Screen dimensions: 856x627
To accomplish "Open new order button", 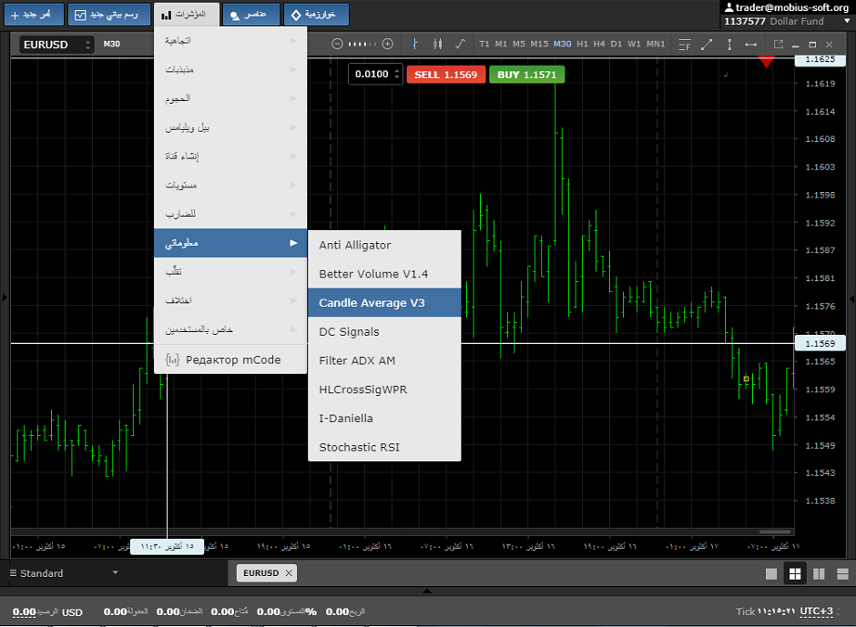I will (34, 15).
